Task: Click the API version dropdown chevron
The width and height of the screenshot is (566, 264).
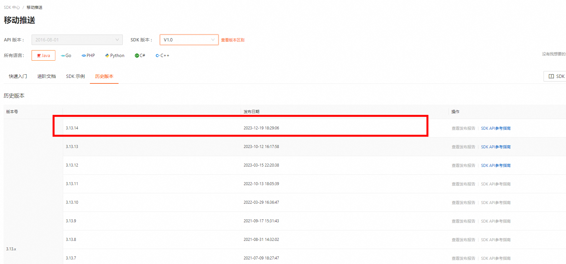Action: (117, 40)
